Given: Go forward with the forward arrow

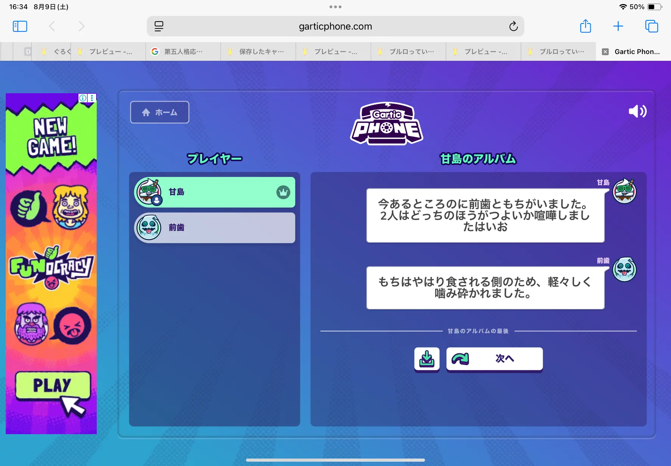Looking at the screenshot, I should [81, 26].
